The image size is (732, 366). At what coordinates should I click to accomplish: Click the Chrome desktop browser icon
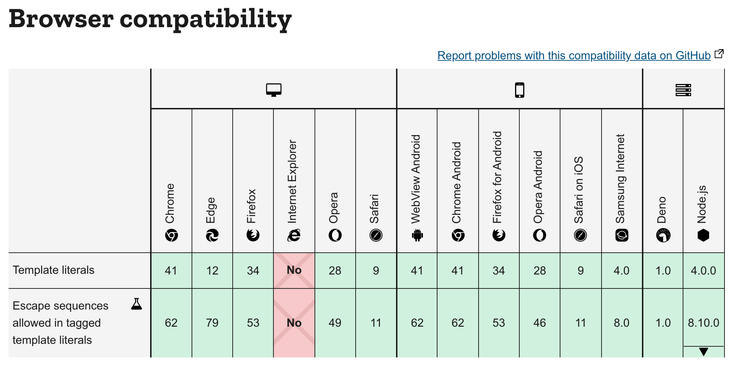pyautogui.click(x=172, y=236)
